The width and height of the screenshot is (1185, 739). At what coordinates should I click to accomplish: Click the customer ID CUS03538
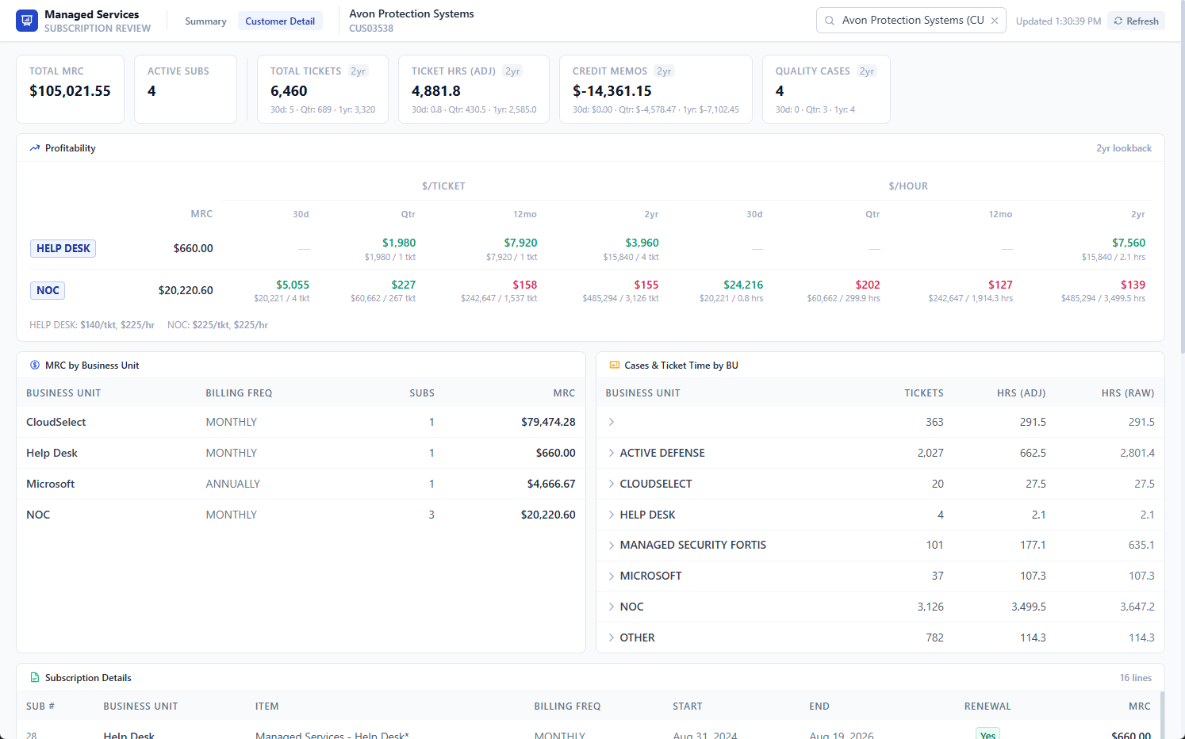[371, 29]
